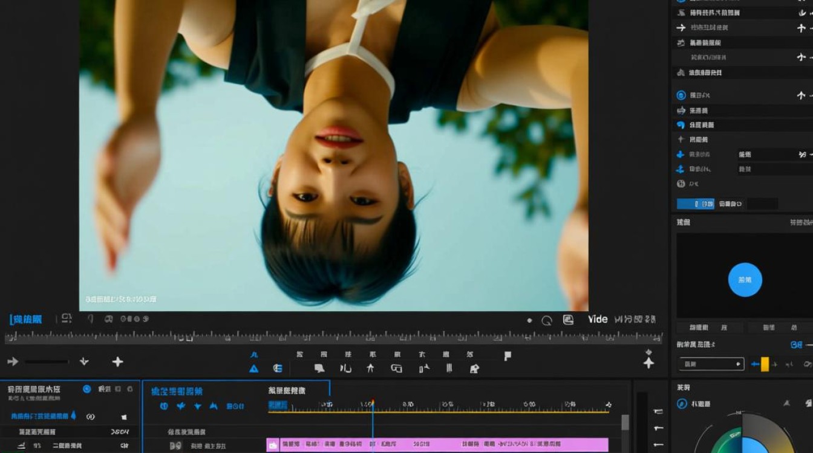Click the globe icon in the right properties list
813x453 pixels.
coord(681,184)
